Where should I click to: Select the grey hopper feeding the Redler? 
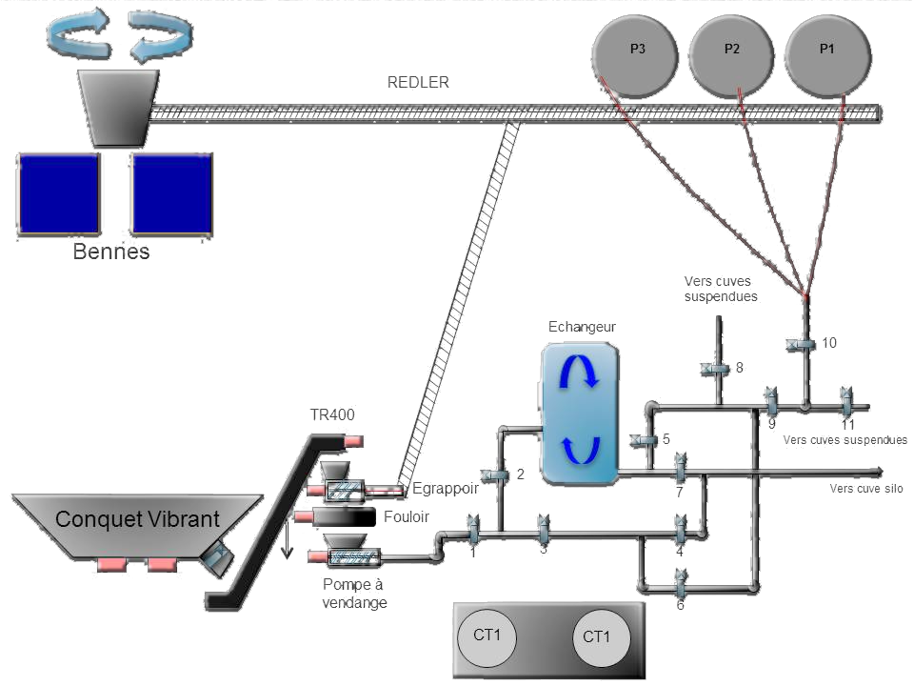[119, 108]
